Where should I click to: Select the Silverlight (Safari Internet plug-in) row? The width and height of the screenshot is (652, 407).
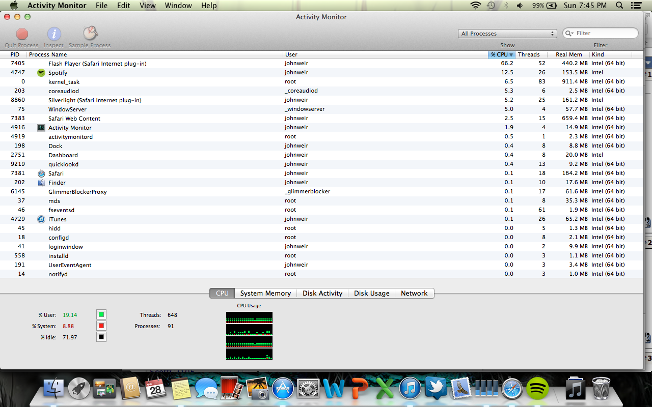[x=322, y=100]
